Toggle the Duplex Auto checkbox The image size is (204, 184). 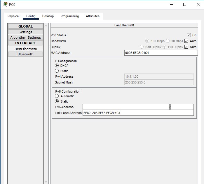(x=186, y=47)
